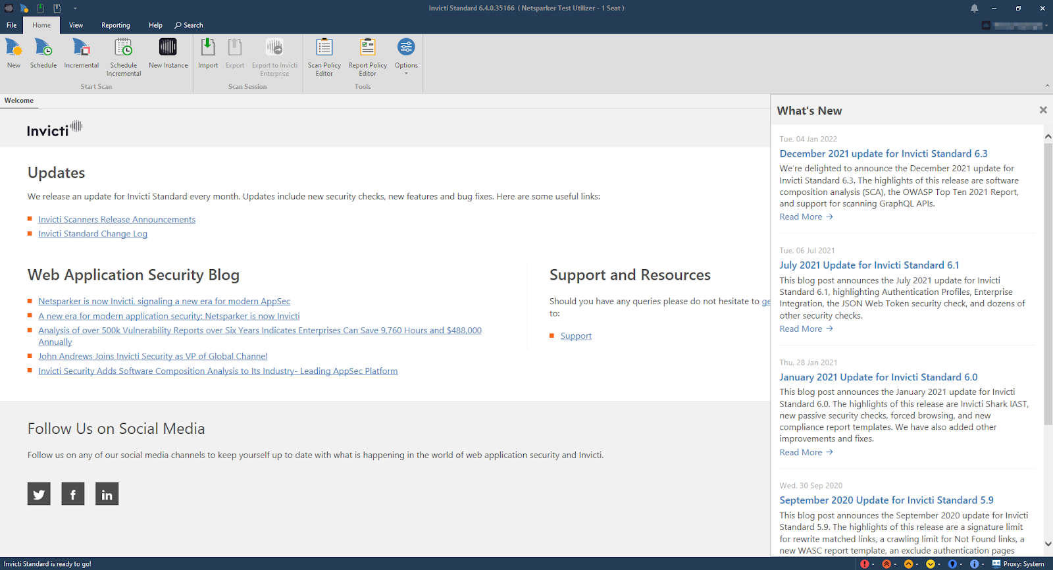Click the yellow low severity status icon
Viewport: 1053px width, 570px height.
(x=930, y=564)
